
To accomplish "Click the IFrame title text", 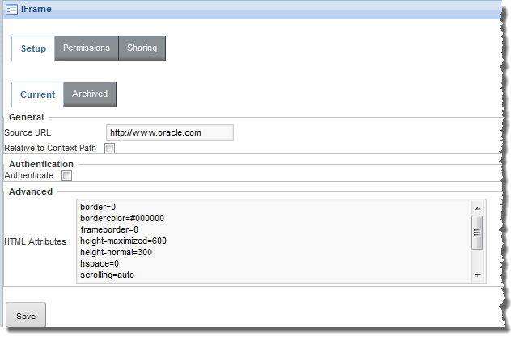I will click(36, 9).
